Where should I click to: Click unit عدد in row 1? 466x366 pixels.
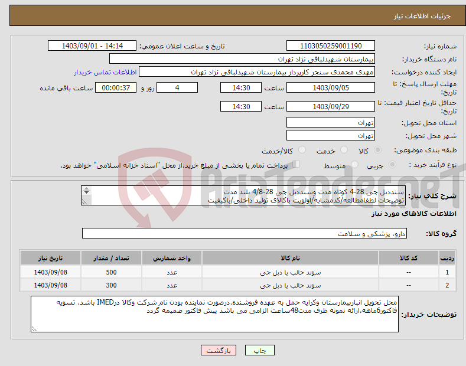172,272
